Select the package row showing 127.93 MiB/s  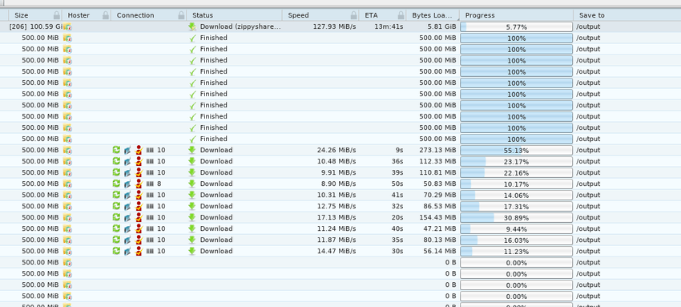tap(340, 26)
